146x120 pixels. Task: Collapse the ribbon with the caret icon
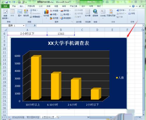point(130,6)
